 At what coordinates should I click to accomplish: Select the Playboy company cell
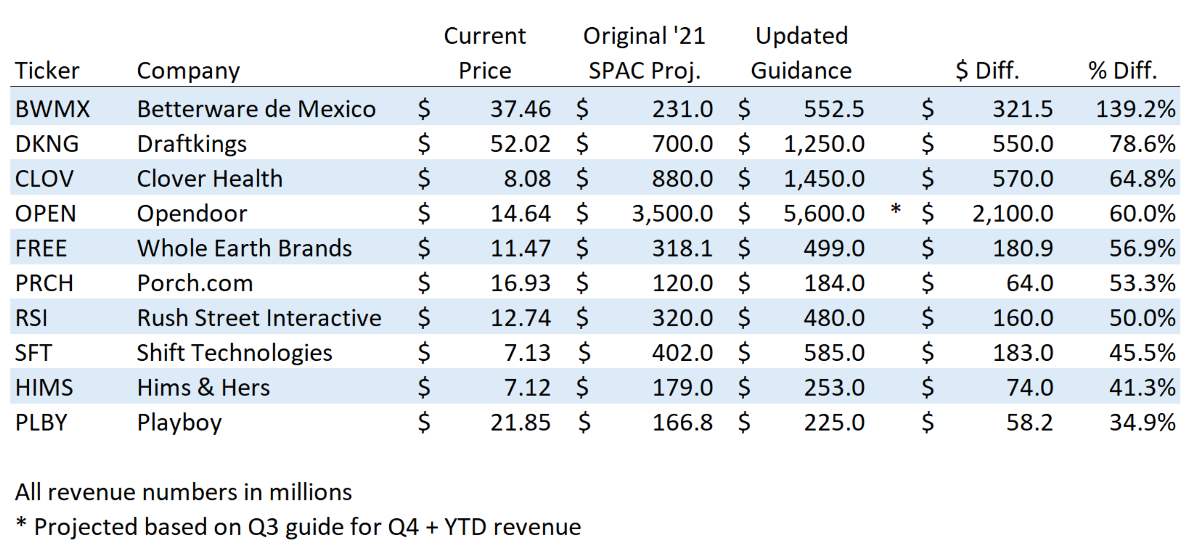click(x=179, y=424)
